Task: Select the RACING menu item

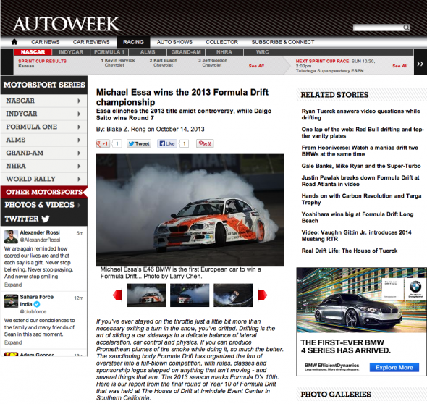Action: point(133,42)
